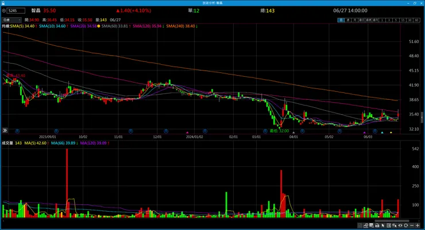
Task: Switch to the 30-minute timeframe
Action: pos(409,20)
